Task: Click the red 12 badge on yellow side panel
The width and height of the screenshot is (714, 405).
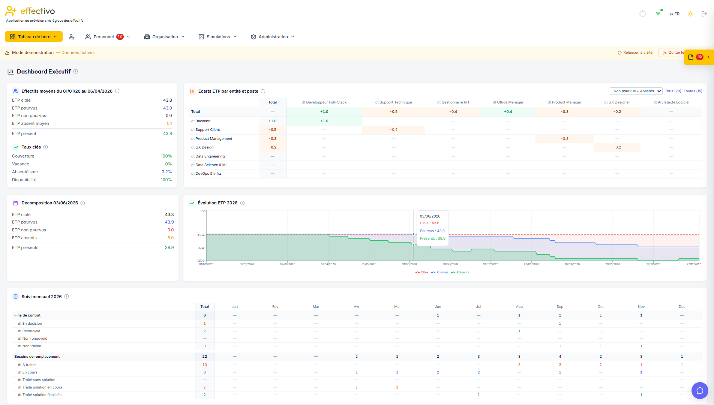Action: tap(700, 57)
